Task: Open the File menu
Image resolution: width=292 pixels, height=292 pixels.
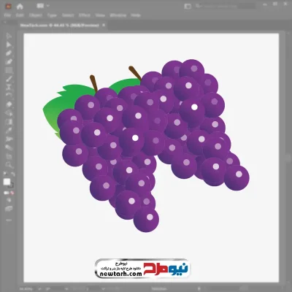Action: (x=7, y=15)
